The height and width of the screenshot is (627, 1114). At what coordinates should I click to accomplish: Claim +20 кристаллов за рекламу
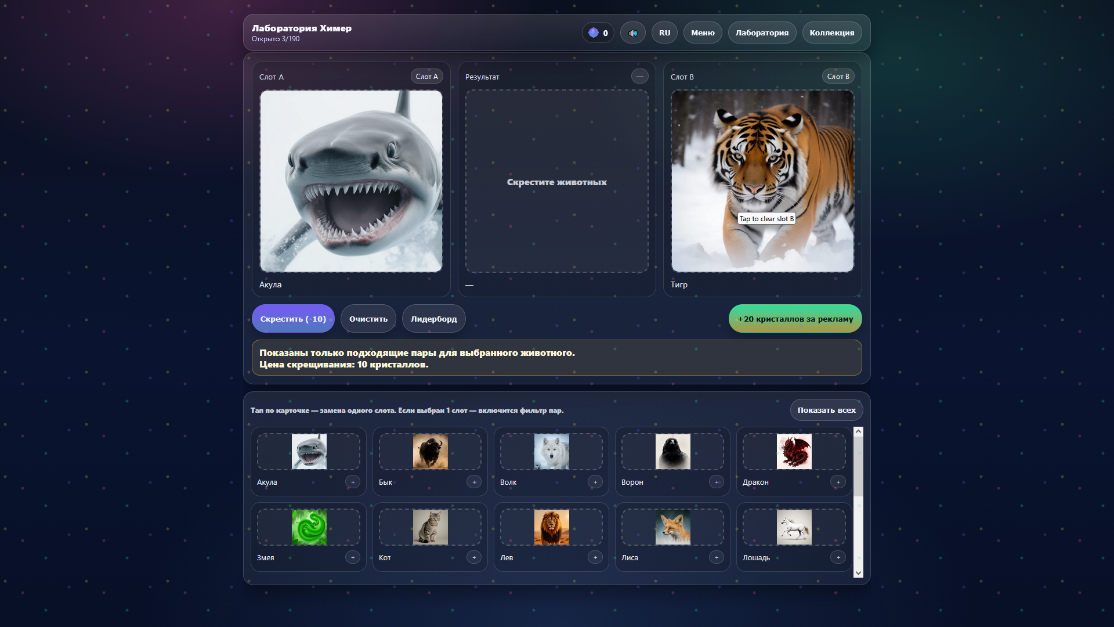pos(795,318)
